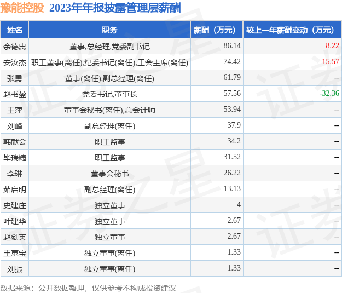Screen dimensions: 342x293
Task: Click the name cell 毕瑞婕
Action: (15, 158)
